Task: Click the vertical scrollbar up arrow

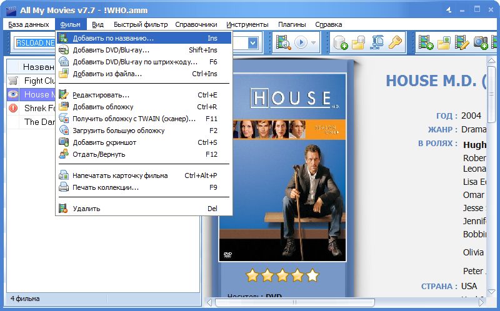Action: pos(491,60)
